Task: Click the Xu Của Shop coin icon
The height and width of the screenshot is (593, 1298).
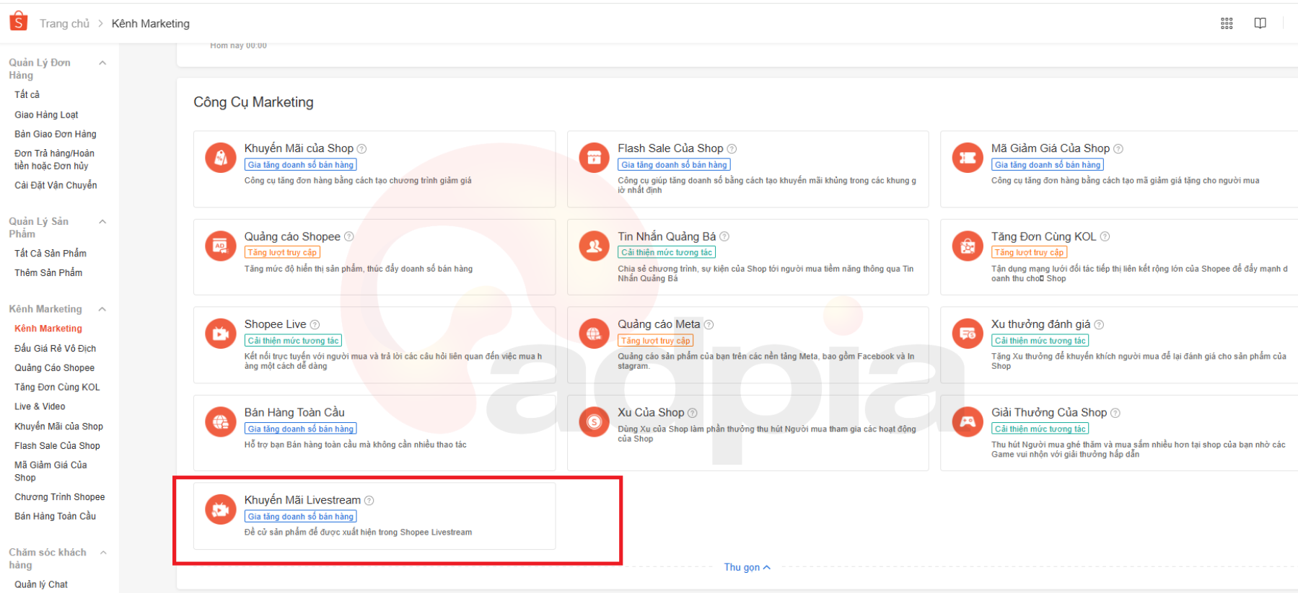Action: tap(595, 422)
